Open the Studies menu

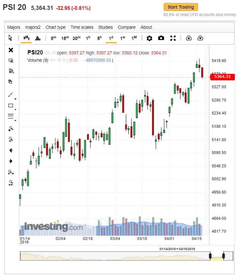(105, 27)
